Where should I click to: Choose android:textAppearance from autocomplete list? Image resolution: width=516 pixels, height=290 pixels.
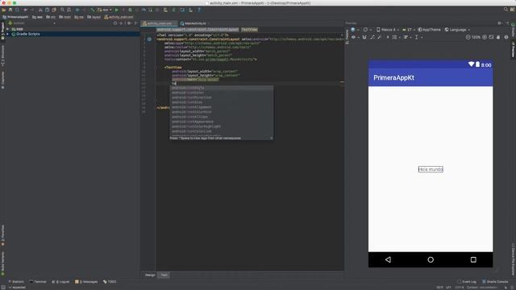221,122
